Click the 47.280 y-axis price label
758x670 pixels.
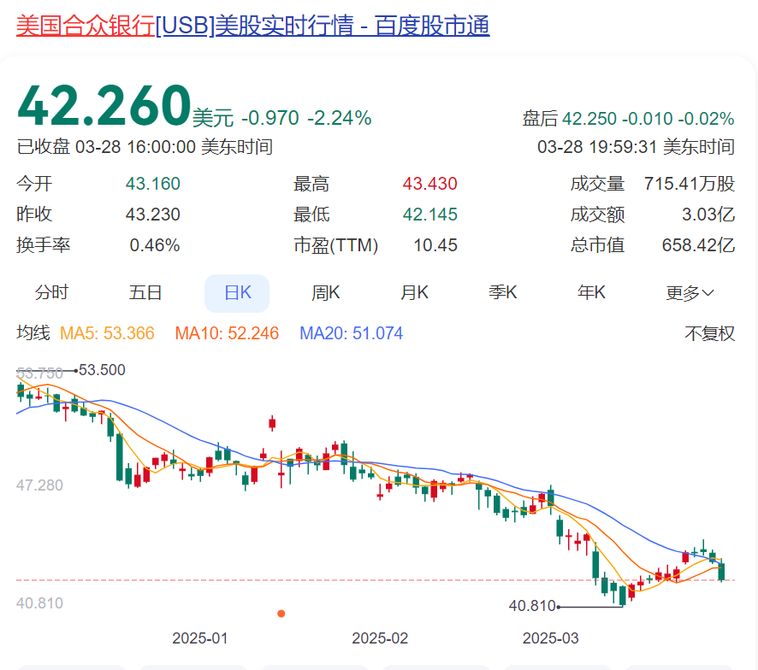(x=39, y=485)
